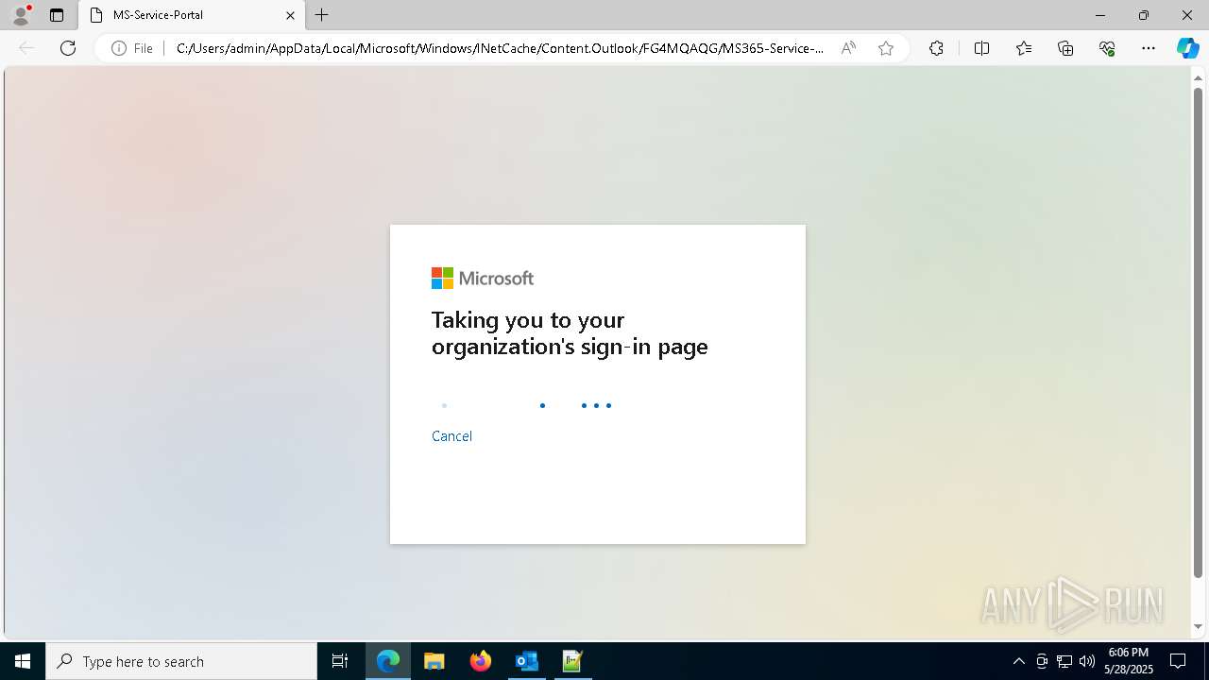The image size is (1209, 680).
Task: Open Settings and more menu
Action: [x=1149, y=48]
